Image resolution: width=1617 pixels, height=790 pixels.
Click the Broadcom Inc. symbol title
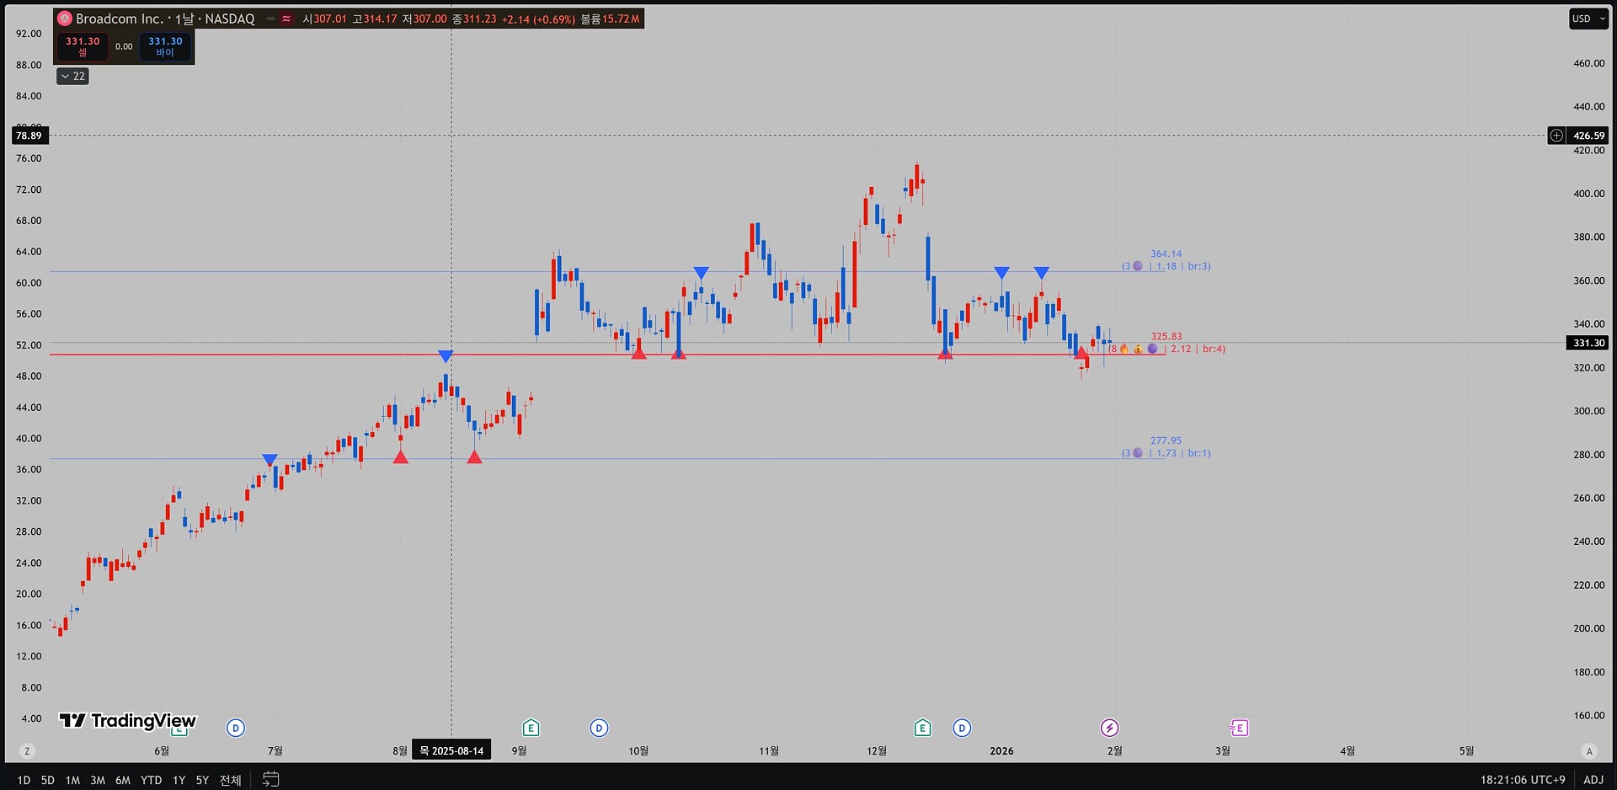[x=120, y=19]
